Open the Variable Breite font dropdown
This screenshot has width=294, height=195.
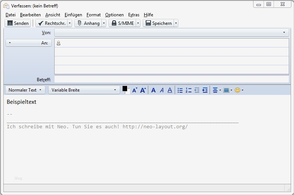pyautogui.click(x=84, y=90)
